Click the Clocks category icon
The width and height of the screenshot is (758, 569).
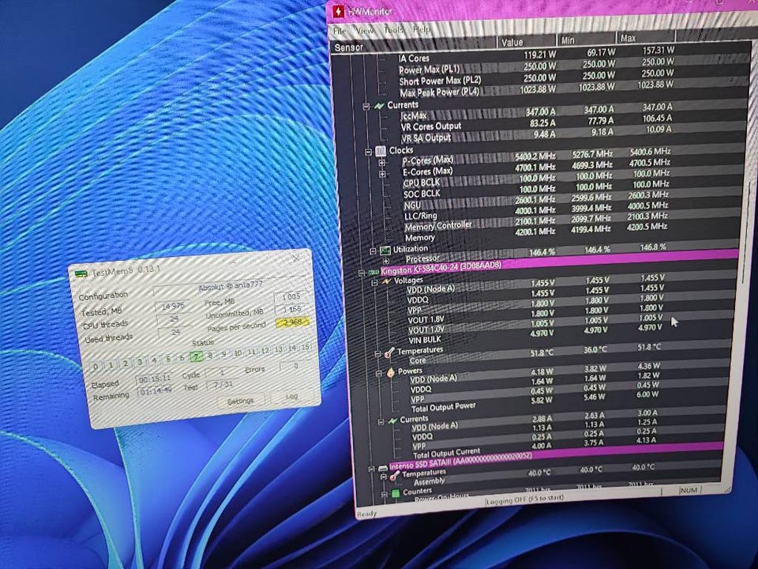point(381,151)
